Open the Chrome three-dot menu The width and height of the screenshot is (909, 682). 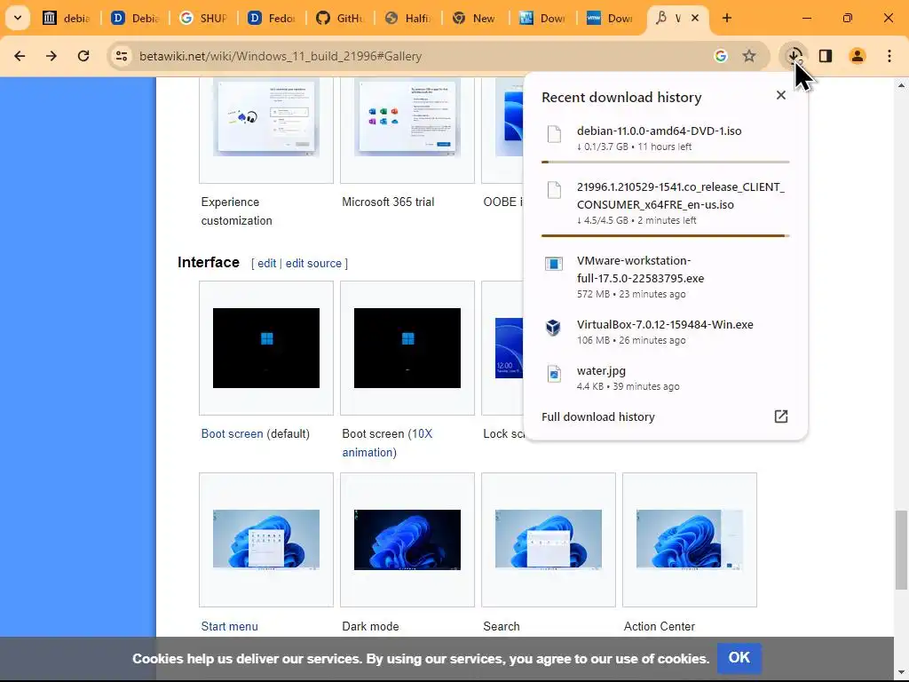889,56
